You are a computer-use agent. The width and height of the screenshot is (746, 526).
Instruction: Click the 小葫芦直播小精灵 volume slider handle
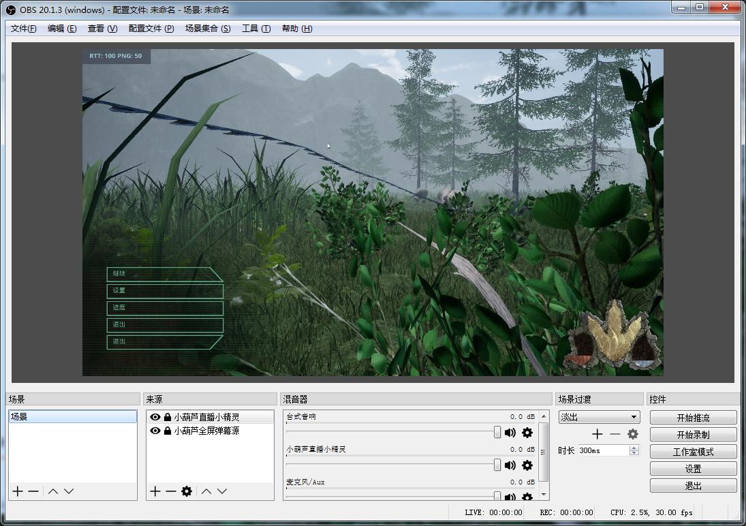click(x=497, y=465)
